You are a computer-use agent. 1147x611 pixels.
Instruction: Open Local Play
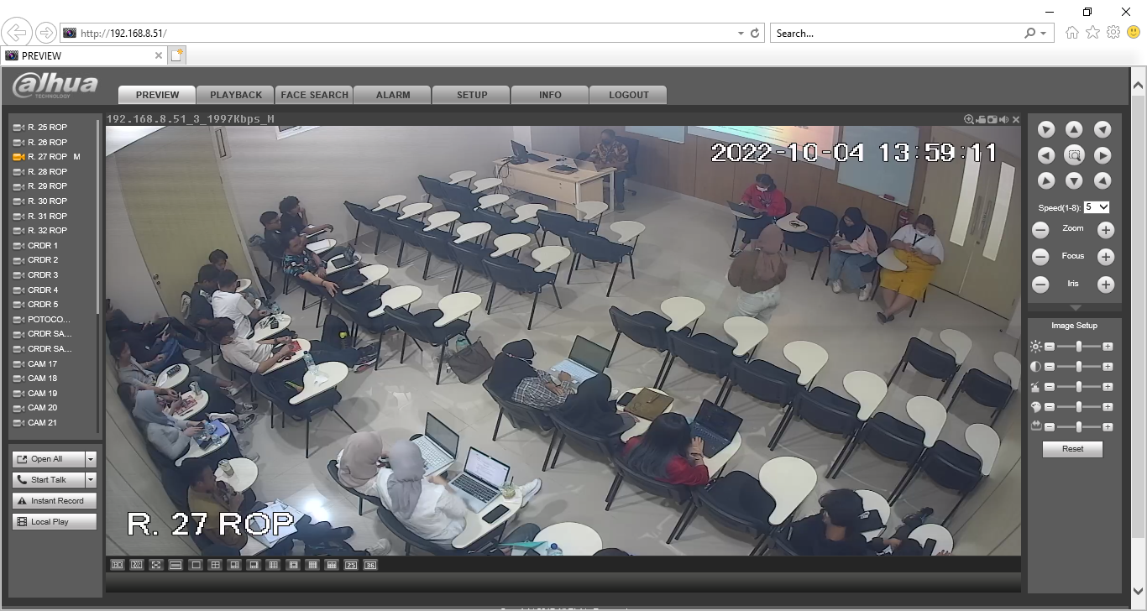(x=54, y=522)
